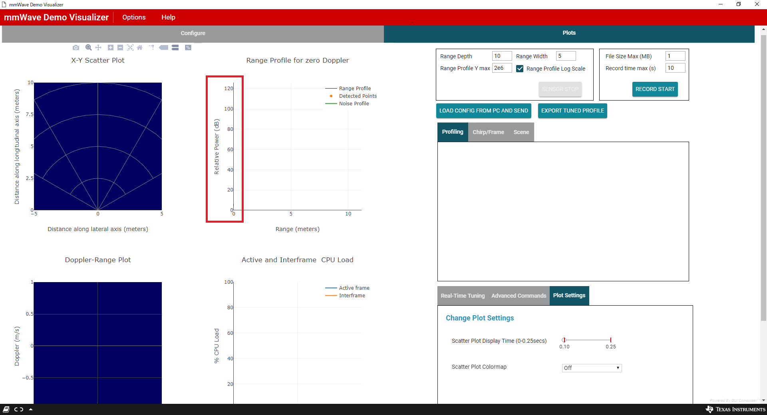Click the mmWave Demo Visualizer header title
The image size is (767, 415).
[56, 17]
